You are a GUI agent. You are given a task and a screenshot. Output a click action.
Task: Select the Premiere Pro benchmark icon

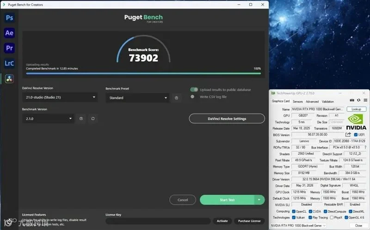click(x=9, y=48)
